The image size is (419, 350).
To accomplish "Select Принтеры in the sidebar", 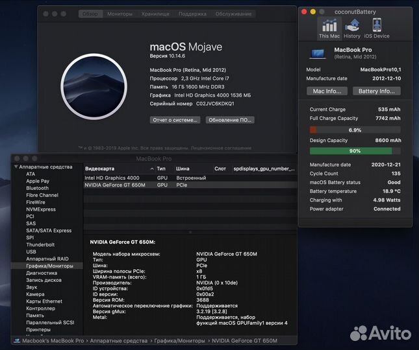I will click(38, 329).
